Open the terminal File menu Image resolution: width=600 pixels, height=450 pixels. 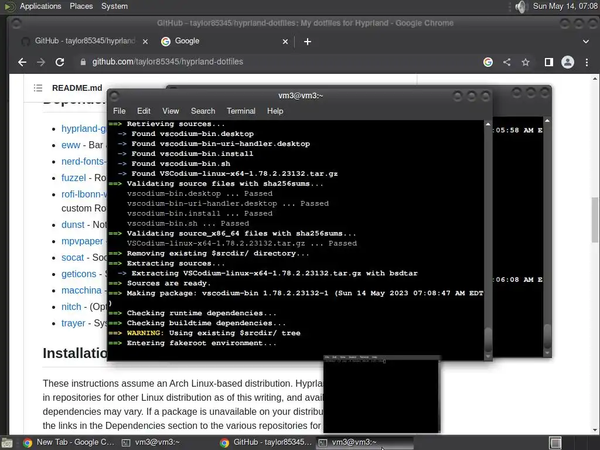(119, 111)
